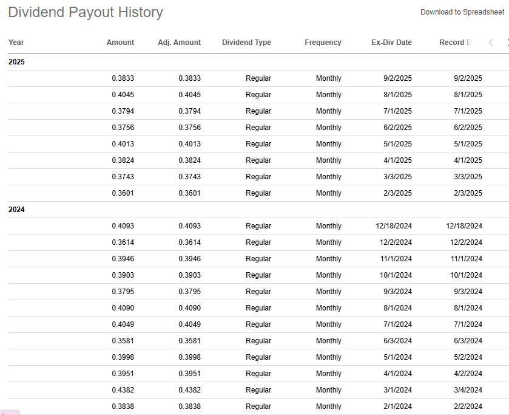The width and height of the screenshot is (509, 415).
Task: Select the 3/4/2024 record date cell
Action: tap(468, 390)
